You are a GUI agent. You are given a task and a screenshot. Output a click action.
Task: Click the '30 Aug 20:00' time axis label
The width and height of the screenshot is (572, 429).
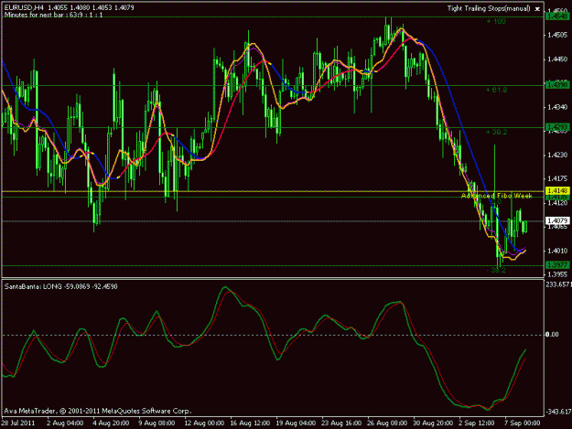[x=433, y=423]
